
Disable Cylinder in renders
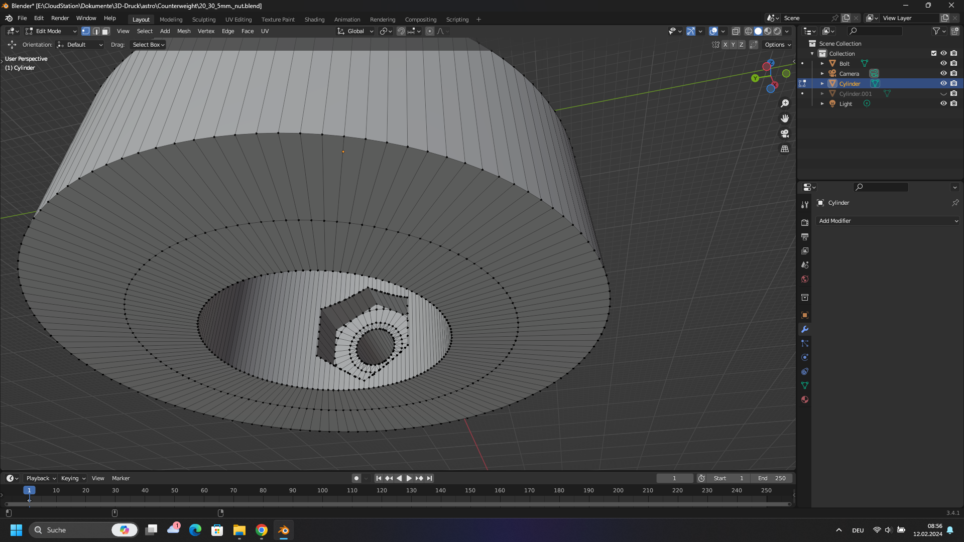pyautogui.click(x=953, y=84)
